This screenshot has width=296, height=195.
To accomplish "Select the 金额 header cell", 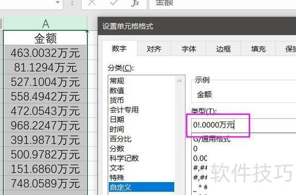I will tap(45, 38).
